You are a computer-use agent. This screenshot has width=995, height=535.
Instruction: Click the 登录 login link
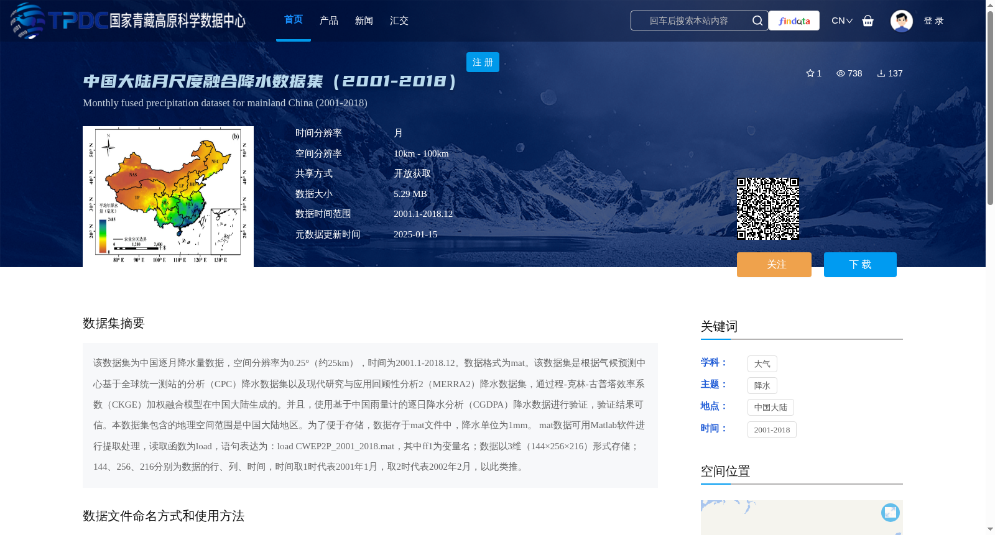coord(933,21)
